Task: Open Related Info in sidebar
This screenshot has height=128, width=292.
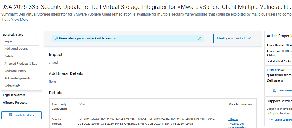Action: 12,86
